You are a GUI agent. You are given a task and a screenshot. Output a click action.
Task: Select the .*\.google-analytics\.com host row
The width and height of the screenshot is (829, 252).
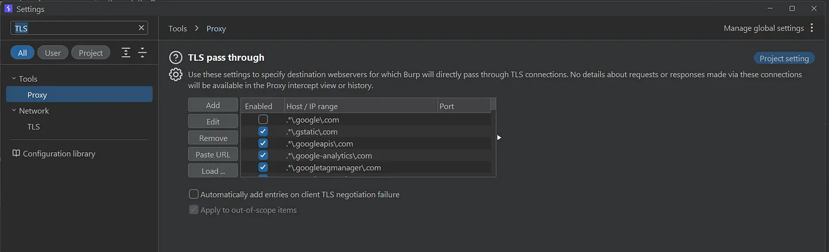point(366,156)
